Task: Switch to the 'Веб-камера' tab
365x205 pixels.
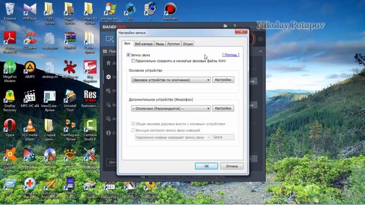Action: (x=144, y=44)
